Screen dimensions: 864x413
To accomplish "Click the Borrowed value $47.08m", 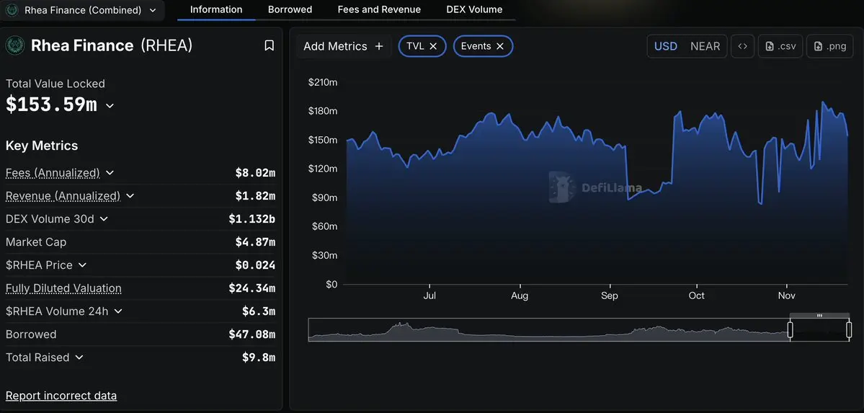I will pyautogui.click(x=251, y=334).
